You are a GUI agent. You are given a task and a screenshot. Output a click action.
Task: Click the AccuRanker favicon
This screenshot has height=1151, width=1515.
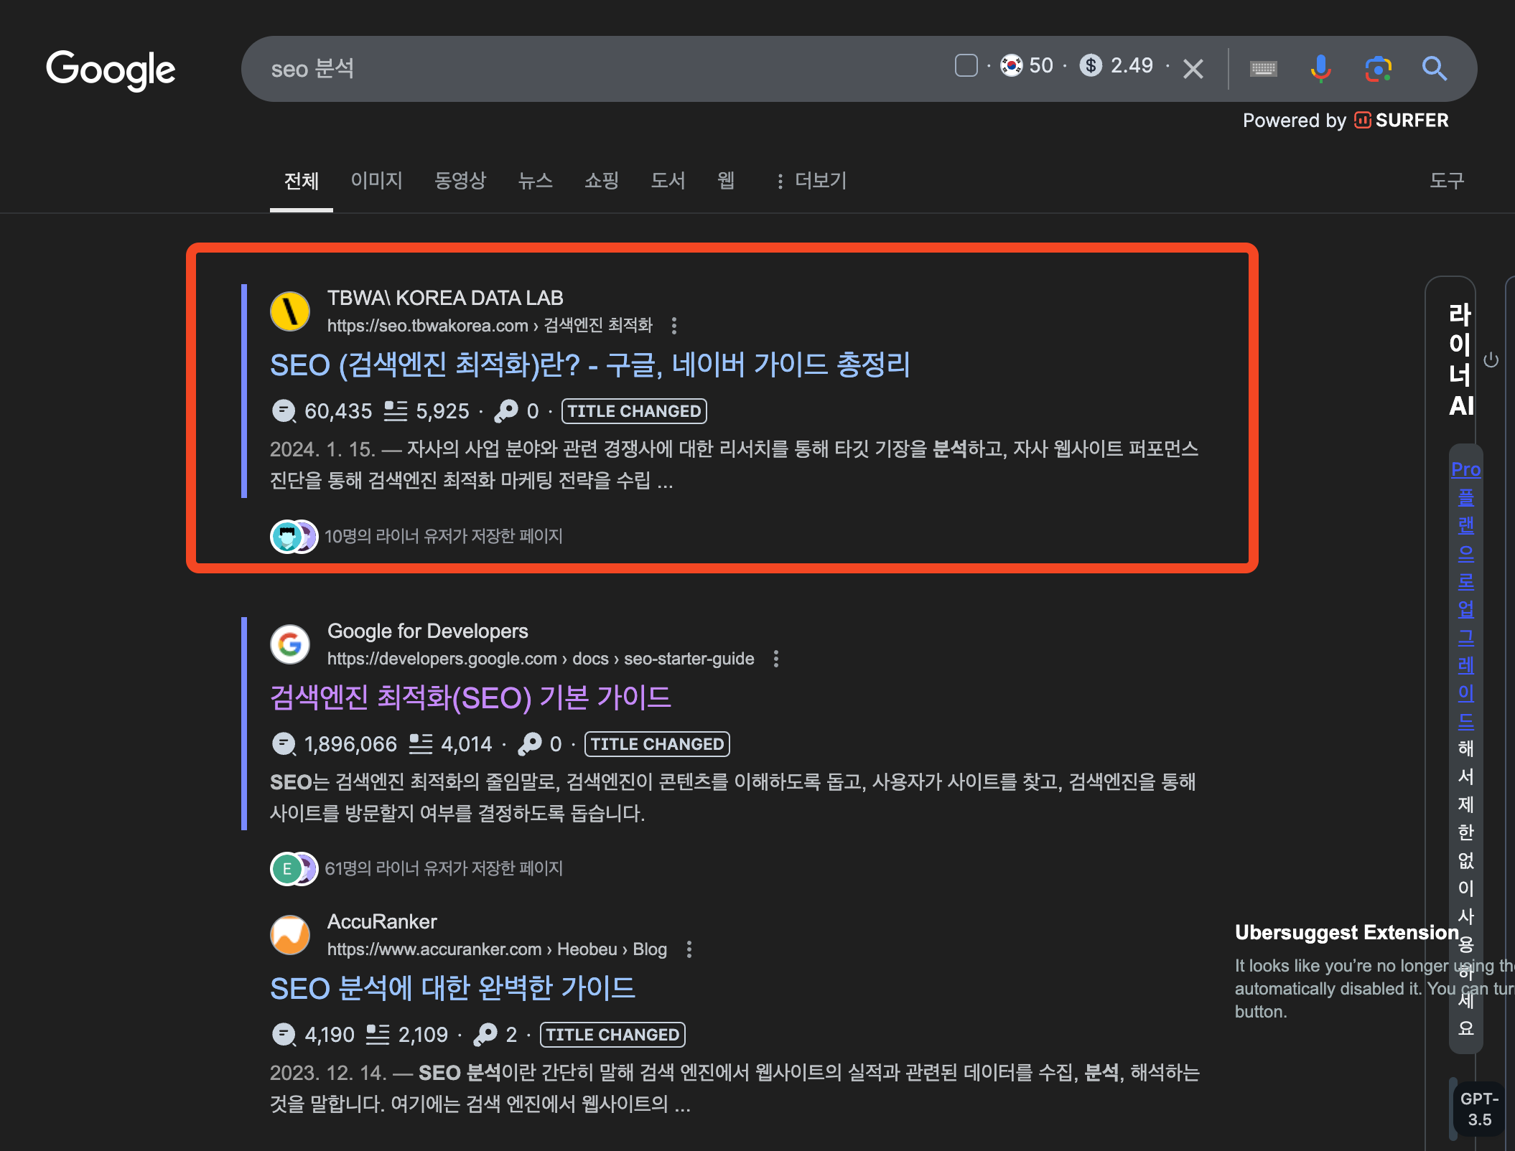pos(290,935)
